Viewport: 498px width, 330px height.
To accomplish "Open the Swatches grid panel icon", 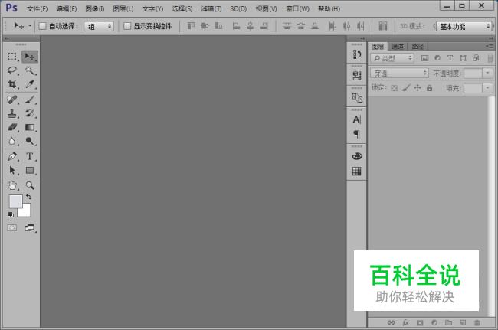I will point(357,172).
